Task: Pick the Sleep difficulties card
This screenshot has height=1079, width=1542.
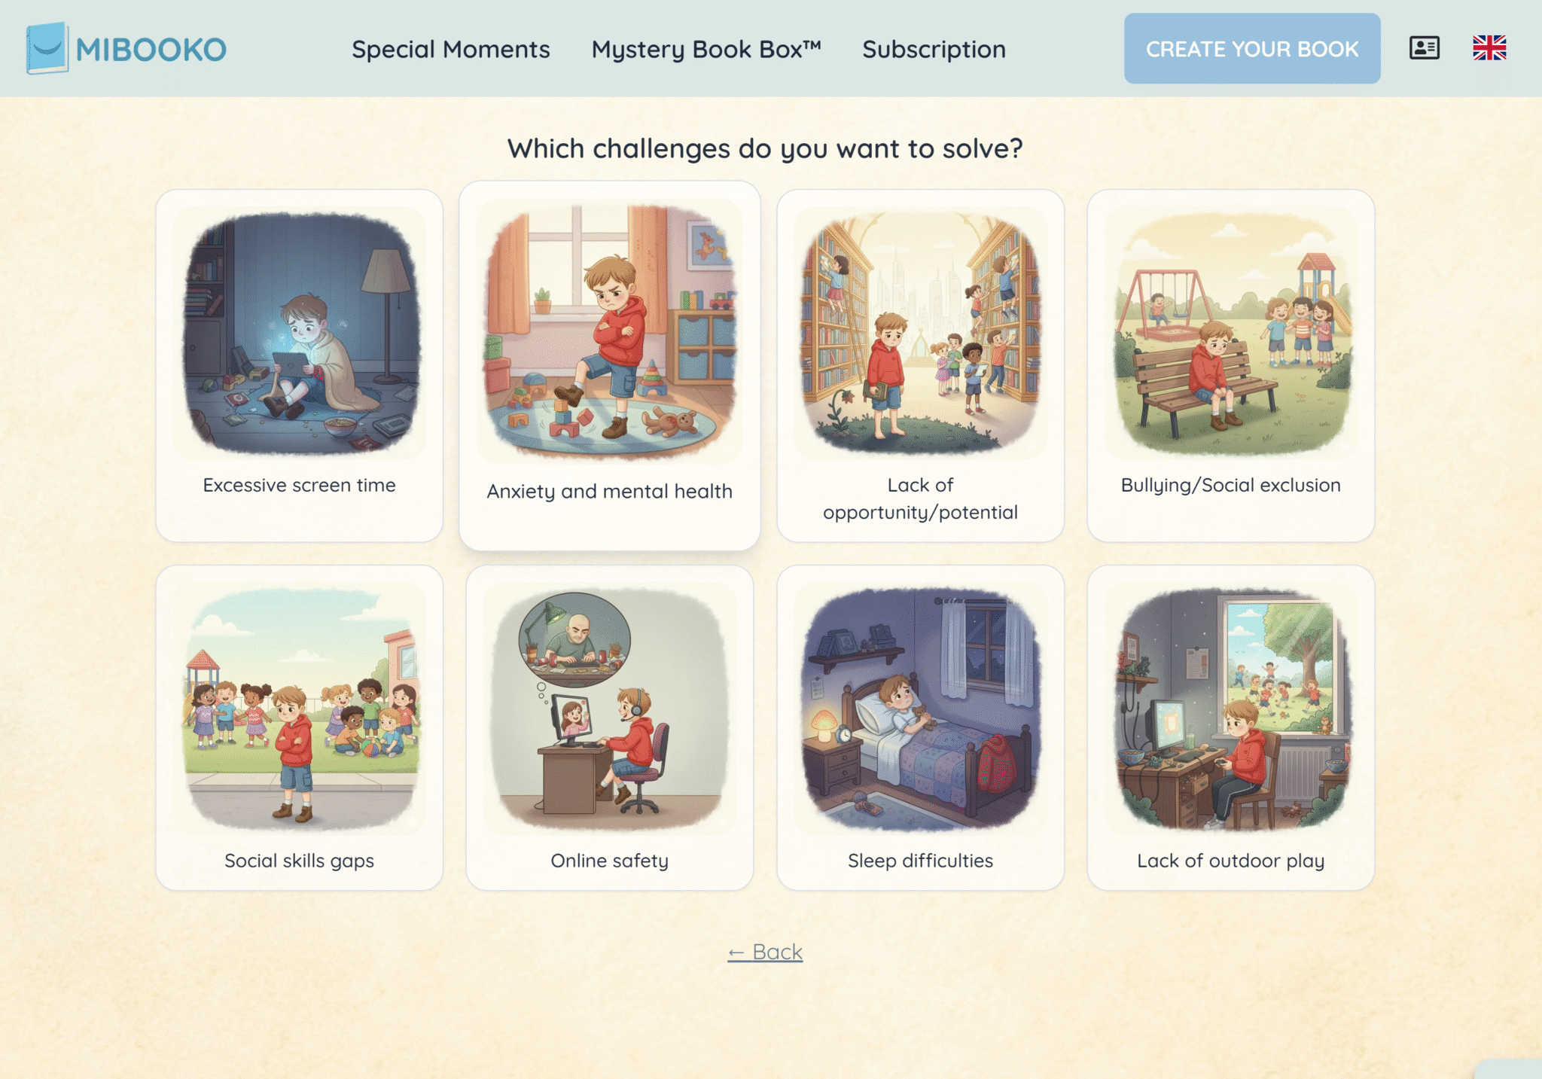Action: (920, 727)
